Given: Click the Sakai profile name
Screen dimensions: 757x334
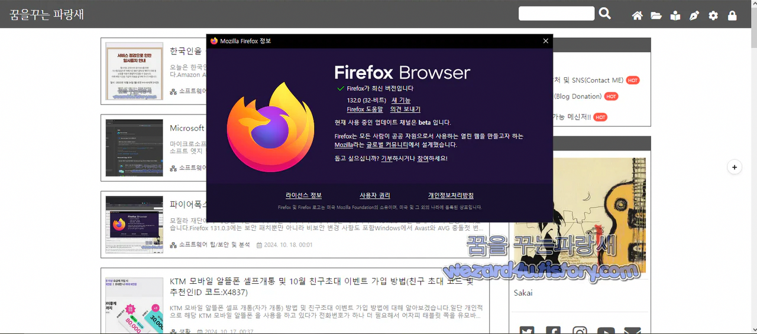Looking at the screenshot, I should point(523,293).
